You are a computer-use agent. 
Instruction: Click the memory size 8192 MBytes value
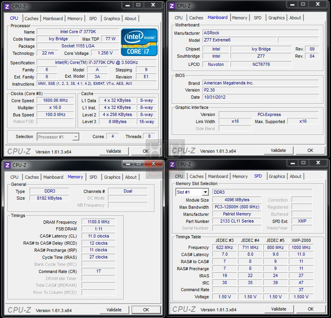tap(49, 198)
